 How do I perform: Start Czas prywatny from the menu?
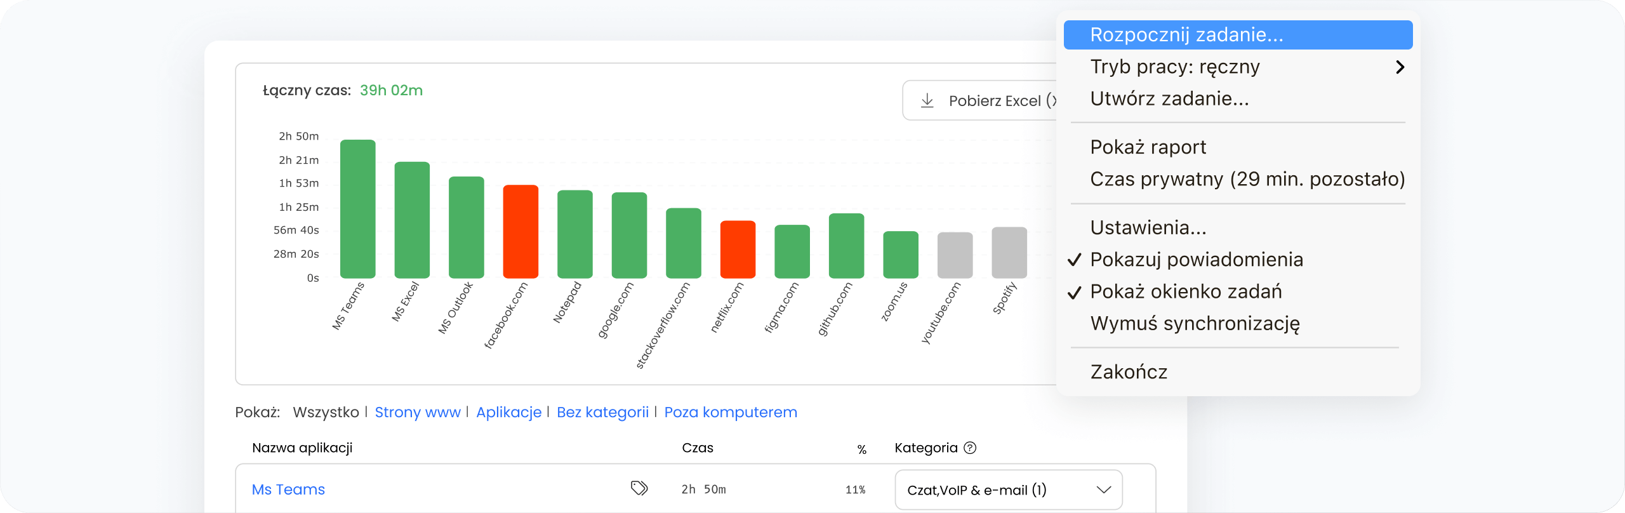[1247, 179]
